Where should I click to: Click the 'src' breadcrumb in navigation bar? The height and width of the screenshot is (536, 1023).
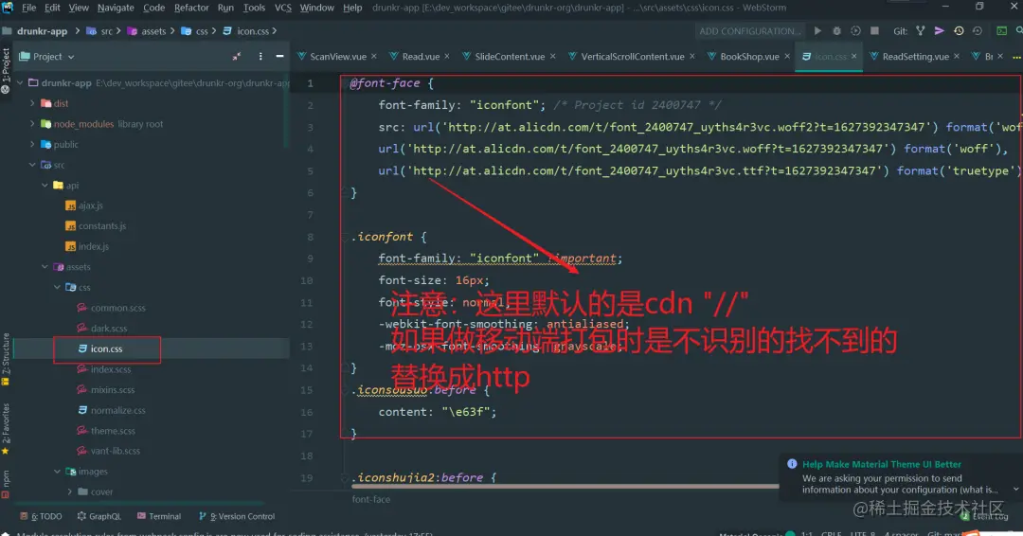[106, 30]
